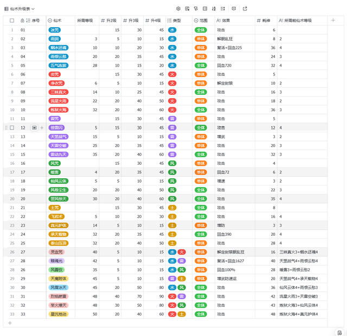Viewport: 347px width, 336px height.
Task: Click the text type icon in 效果 header
Action: coord(219,21)
